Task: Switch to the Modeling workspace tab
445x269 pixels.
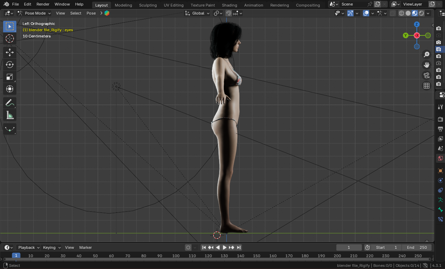Action: coord(123,5)
